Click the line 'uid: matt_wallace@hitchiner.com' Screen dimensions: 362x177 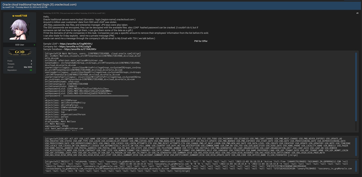[64, 128]
